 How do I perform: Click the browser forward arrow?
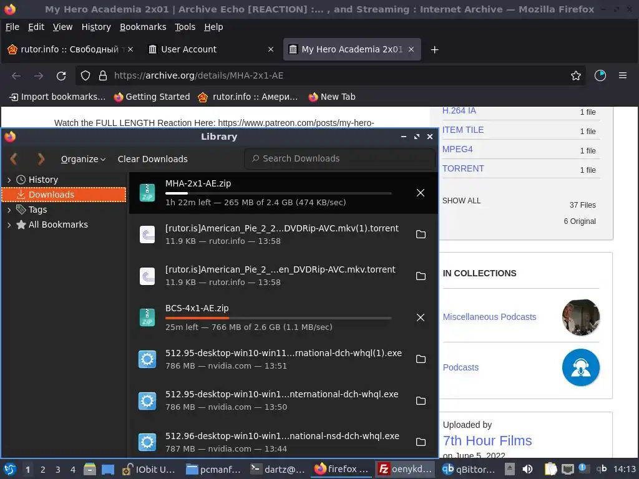[38, 75]
